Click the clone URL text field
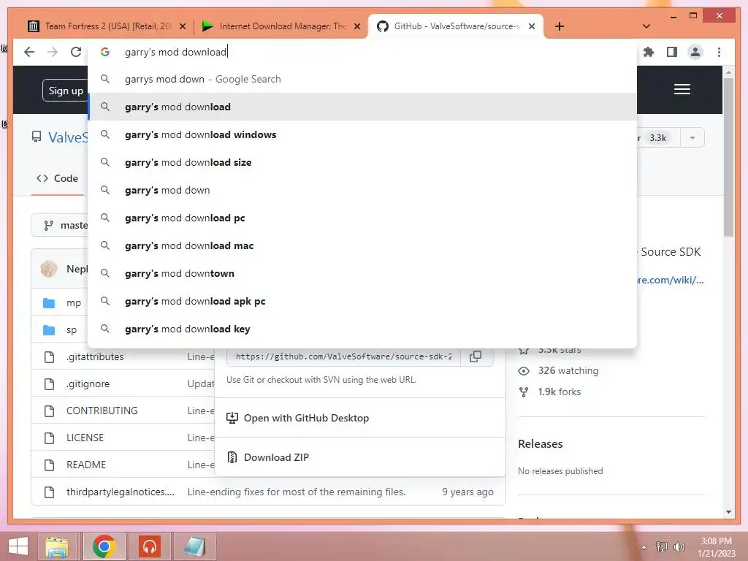748x561 pixels. click(x=343, y=356)
